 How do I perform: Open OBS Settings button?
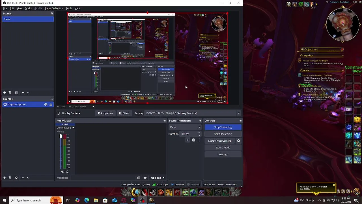223,154
